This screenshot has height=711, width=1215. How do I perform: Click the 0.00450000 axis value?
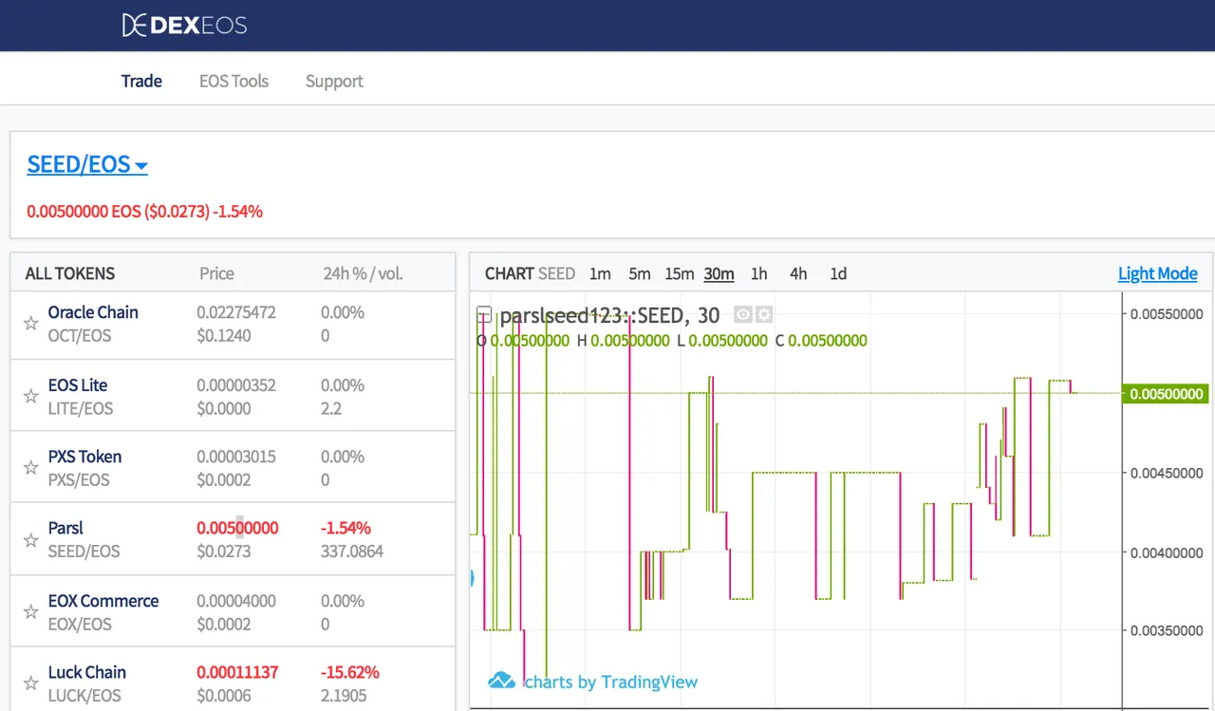(x=1167, y=473)
